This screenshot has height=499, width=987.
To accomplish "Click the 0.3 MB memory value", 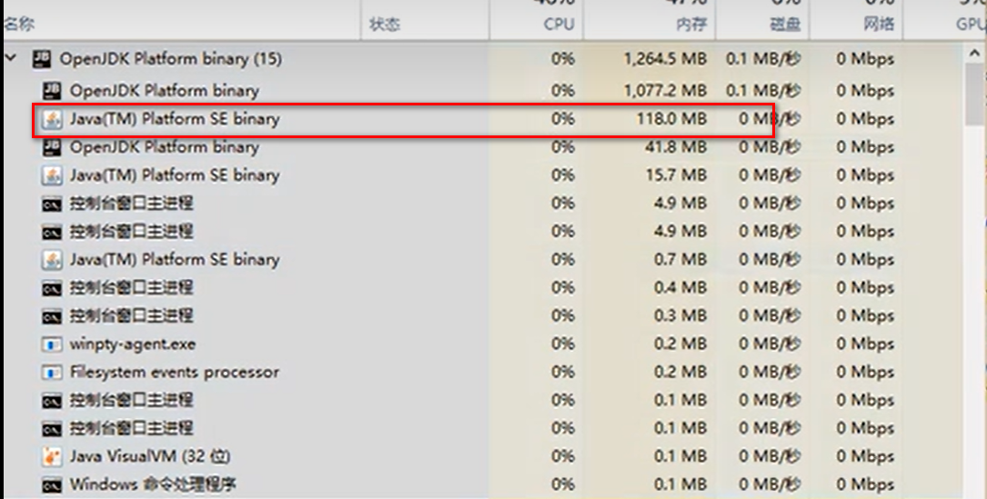I will click(680, 316).
